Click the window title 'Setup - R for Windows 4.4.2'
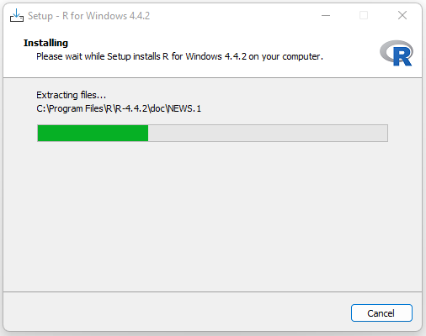 (x=88, y=16)
